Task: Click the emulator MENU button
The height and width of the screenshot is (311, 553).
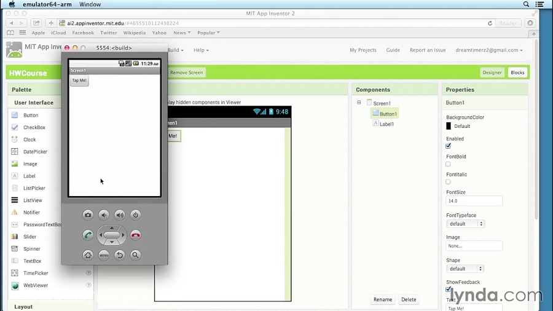Action: click(104, 255)
